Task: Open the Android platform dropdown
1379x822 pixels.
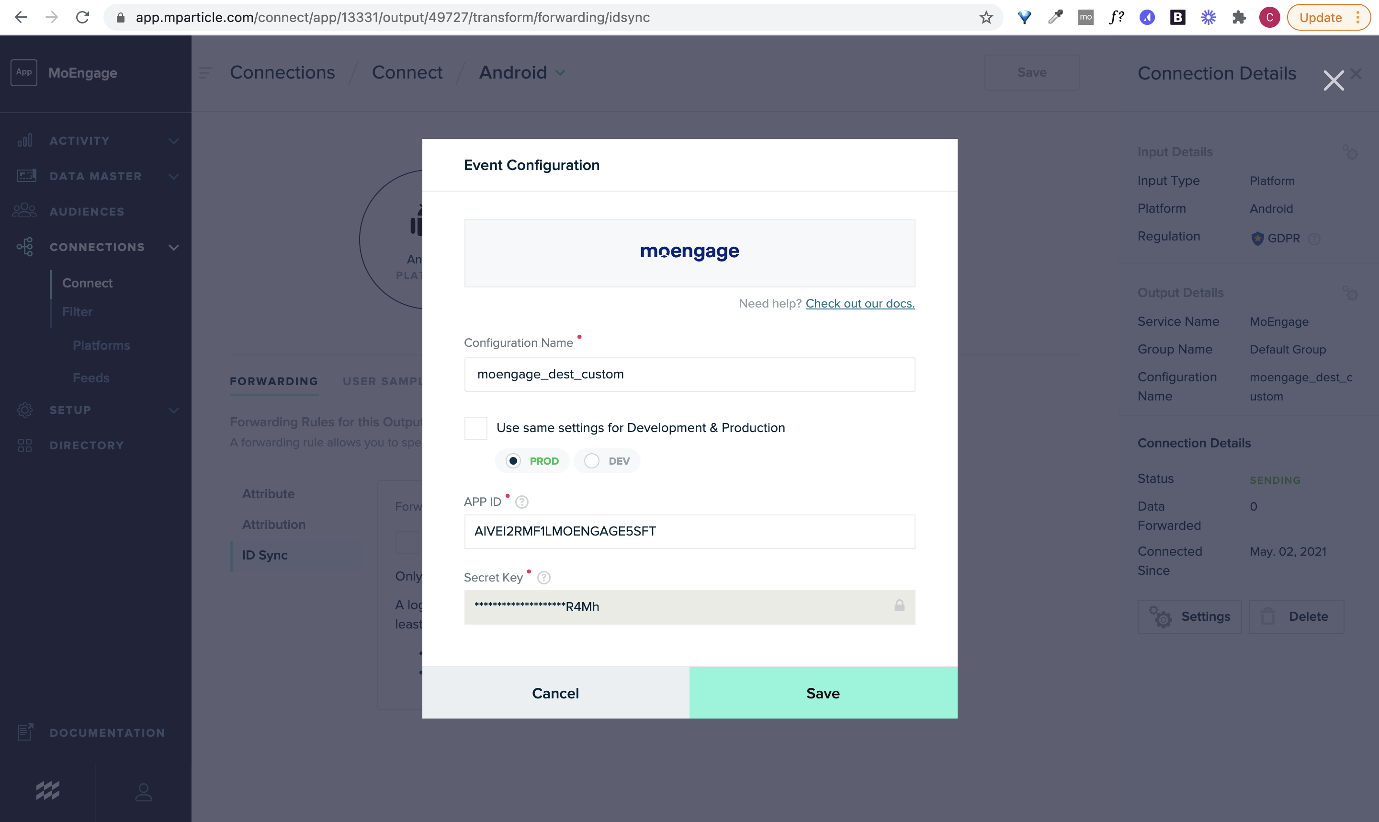Action: (x=560, y=72)
